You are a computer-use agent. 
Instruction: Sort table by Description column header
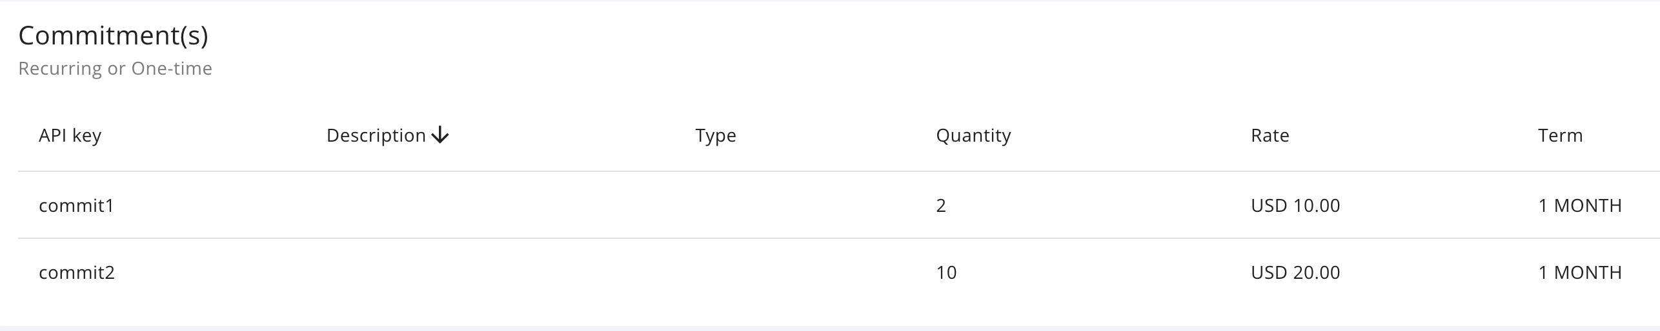point(376,135)
